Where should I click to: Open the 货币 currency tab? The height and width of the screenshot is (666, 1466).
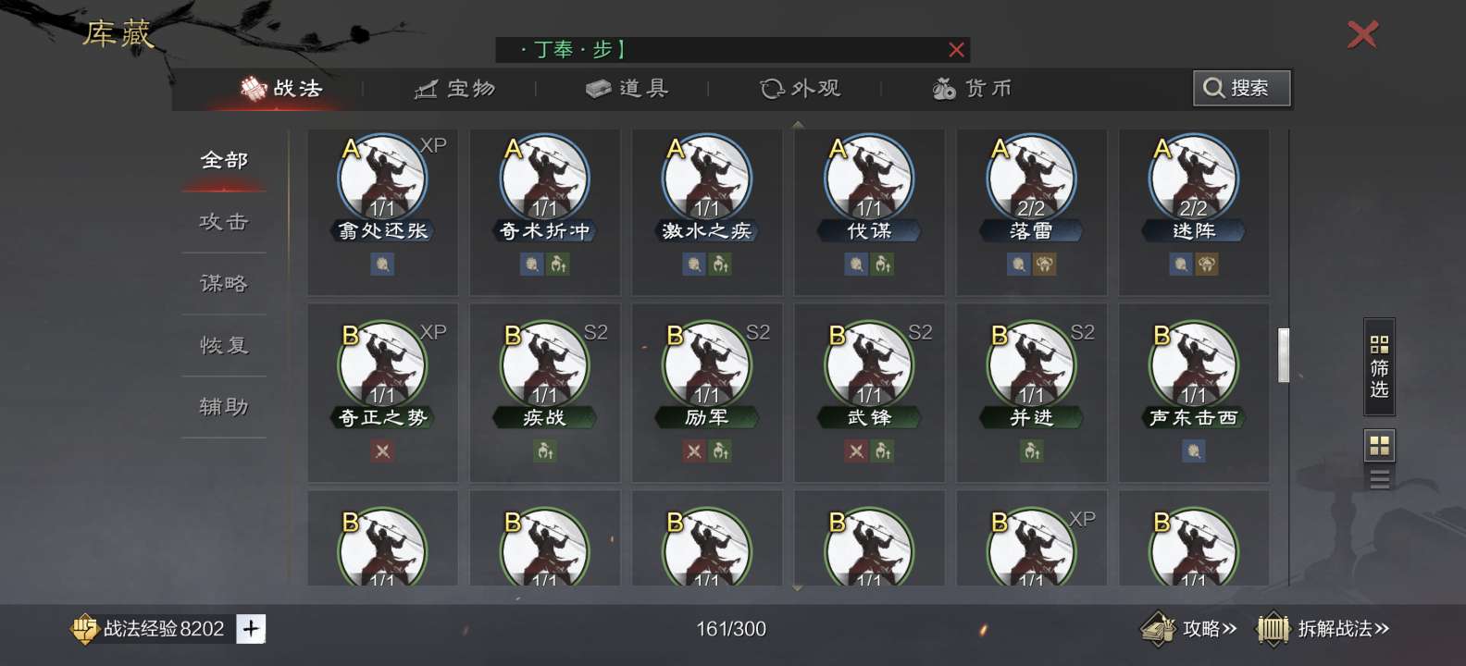[x=972, y=89]
